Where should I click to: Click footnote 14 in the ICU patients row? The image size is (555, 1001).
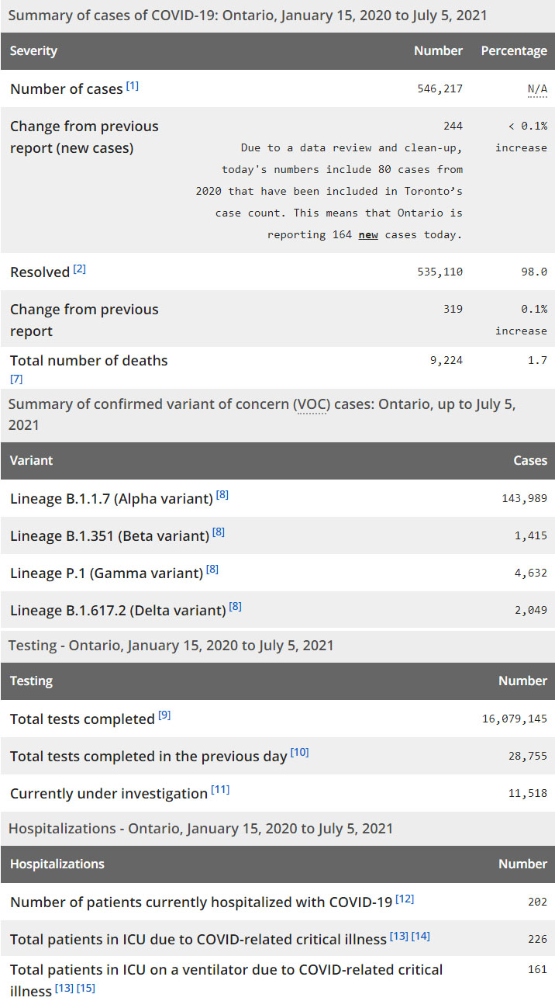421,936
